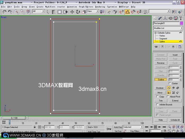Click the time slider showing 0 / 100
The height and width of the screenshot is (139, 185).
click(14, 118)
